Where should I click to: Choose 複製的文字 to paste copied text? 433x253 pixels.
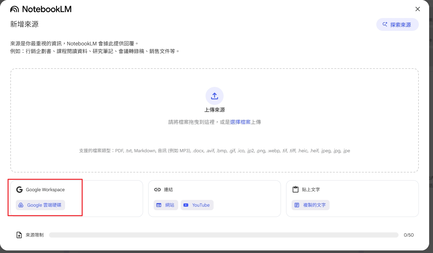click(x=311, y=205)
